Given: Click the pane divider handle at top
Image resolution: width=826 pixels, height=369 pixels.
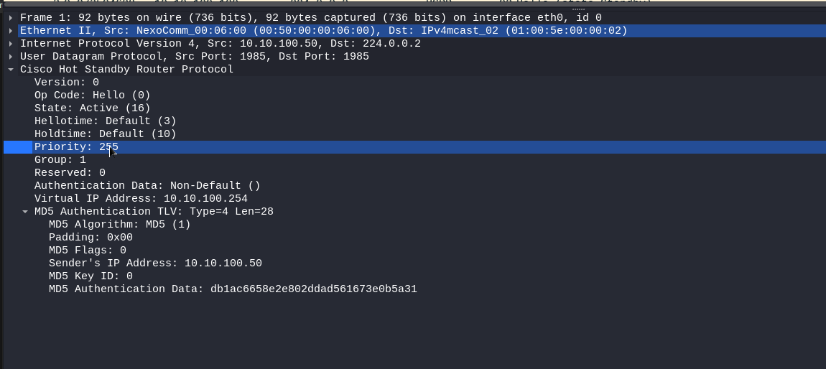Looking at the screenshot, I should pos(578,9).
